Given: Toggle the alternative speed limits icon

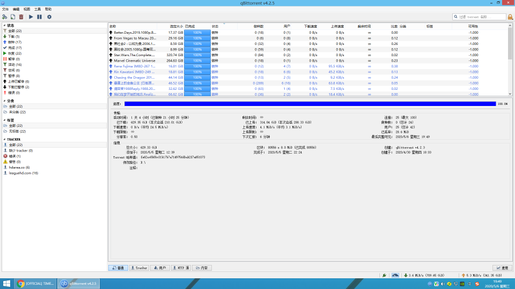Looking at the screenshot, I should (395, 275).
